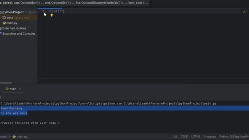Expand External Libraries node

coord(14,28)
